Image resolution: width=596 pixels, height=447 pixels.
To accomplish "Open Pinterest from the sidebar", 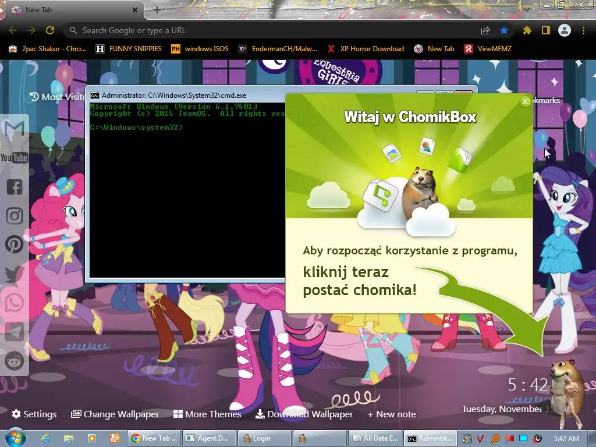I will coord(14,244).
